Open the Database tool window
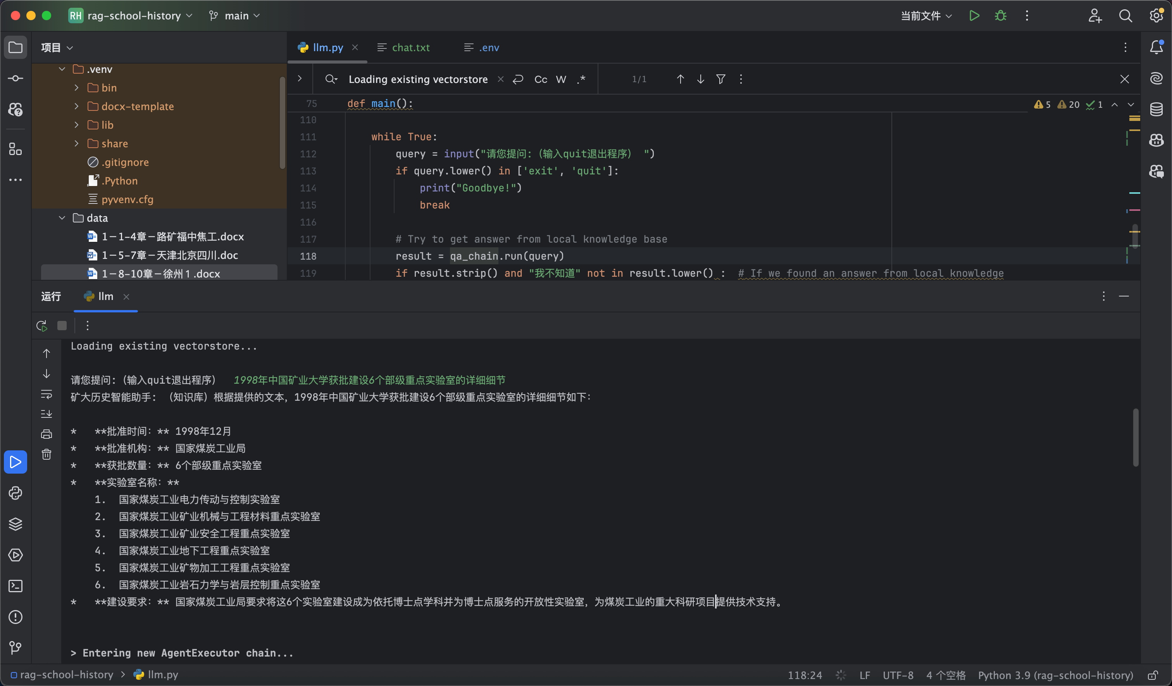 [1156, 109]
